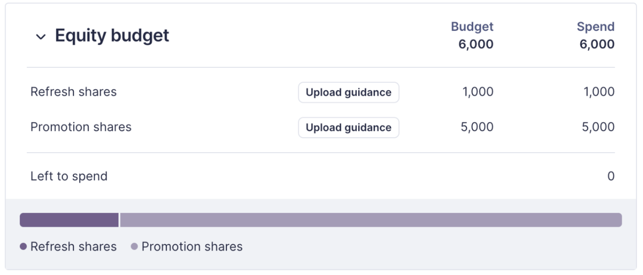Select the Promotion shares row label
The height and width of the screenshot is (275, 643).
pyautogui.click(x=81, y=127)
